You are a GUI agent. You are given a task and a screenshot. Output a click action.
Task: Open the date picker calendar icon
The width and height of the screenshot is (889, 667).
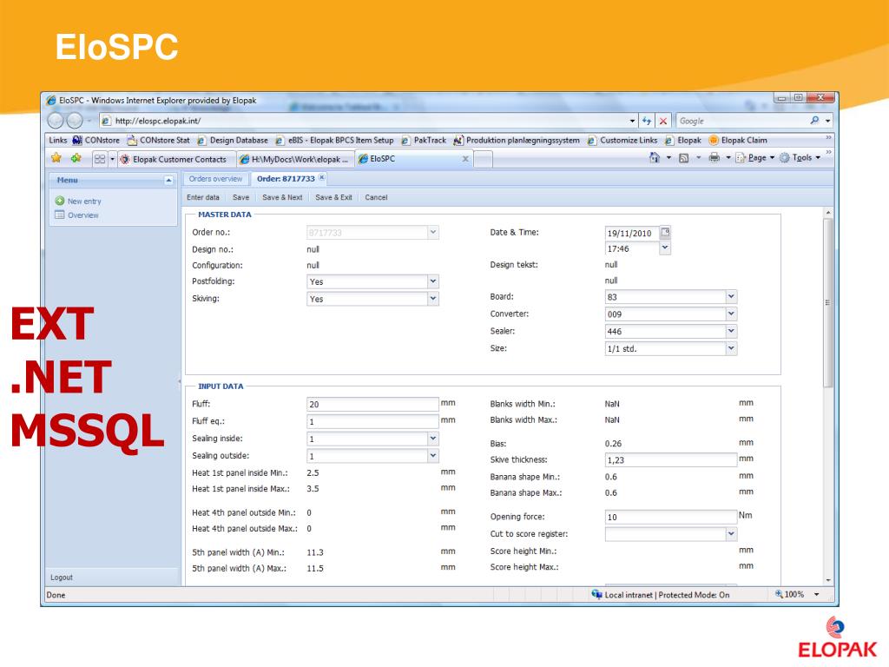coord(666,232)
